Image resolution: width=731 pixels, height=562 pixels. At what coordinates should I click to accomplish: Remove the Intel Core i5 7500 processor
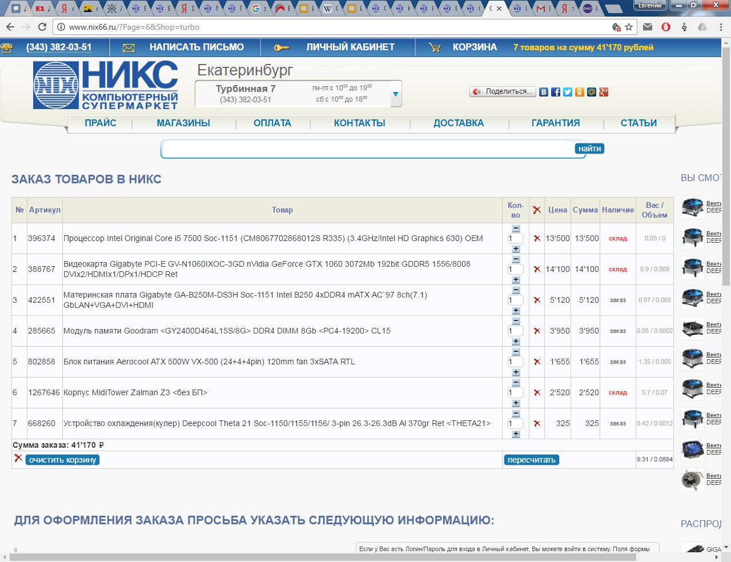click(537, 238)
